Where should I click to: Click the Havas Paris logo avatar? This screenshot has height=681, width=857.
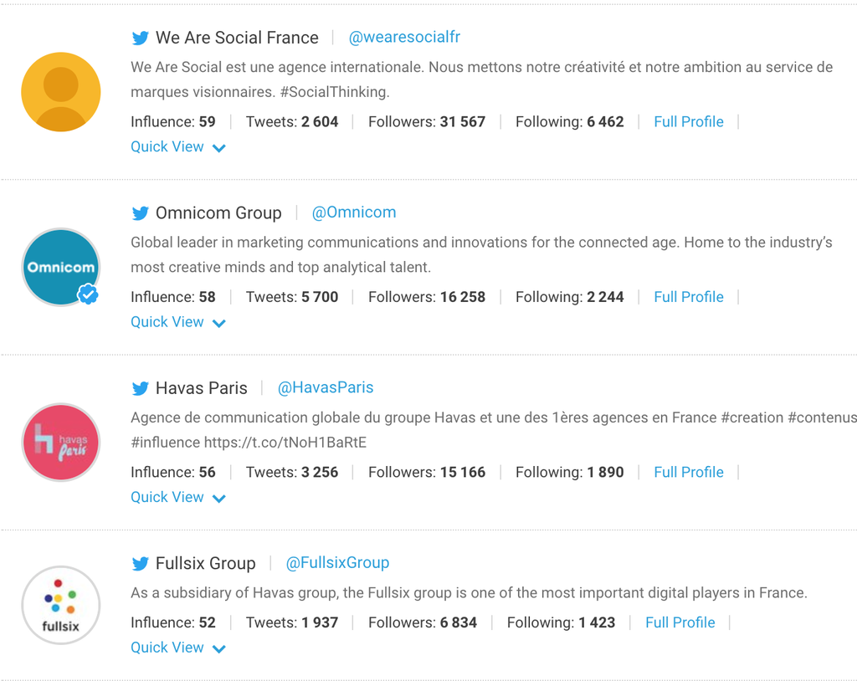(61, 443)
